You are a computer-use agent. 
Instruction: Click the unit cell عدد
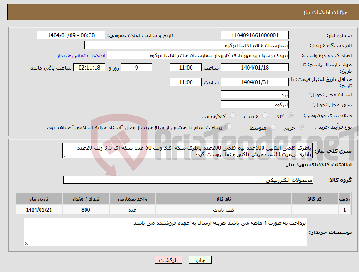click(x=132, y=210)
